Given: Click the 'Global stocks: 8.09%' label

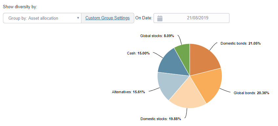Looking at the screenshot, I should 157,36.
